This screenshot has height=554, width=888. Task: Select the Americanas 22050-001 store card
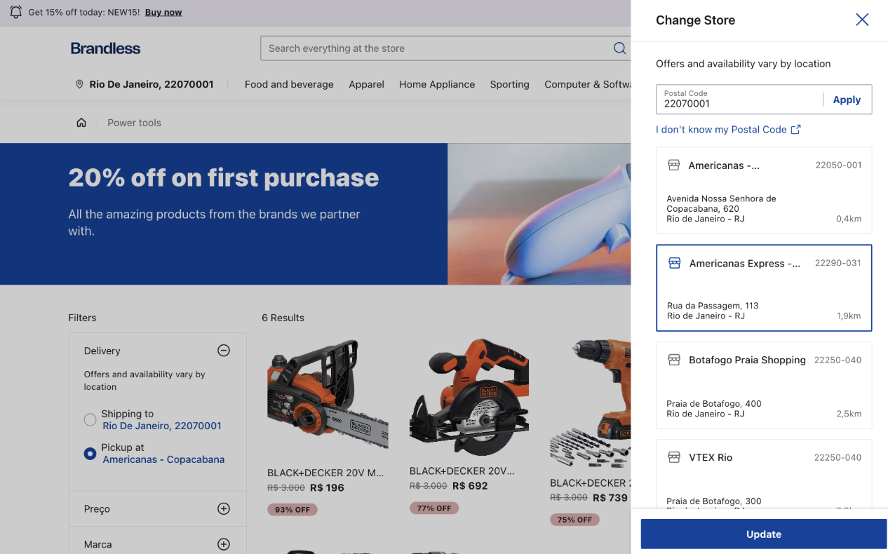point(764,191)
